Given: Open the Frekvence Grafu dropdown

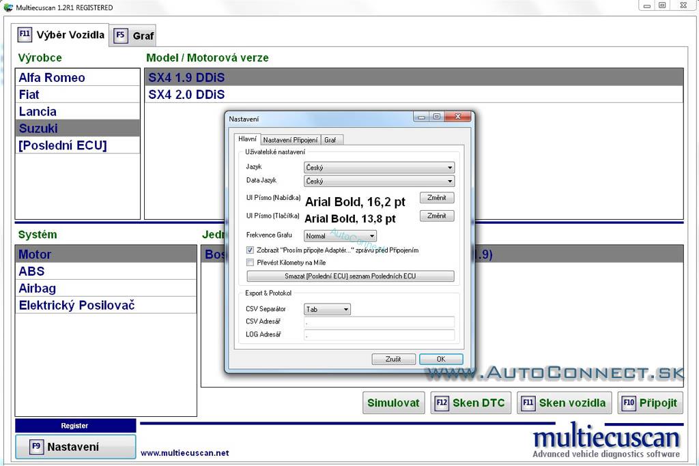Looking at the screenshot, I should coord(340,235).
